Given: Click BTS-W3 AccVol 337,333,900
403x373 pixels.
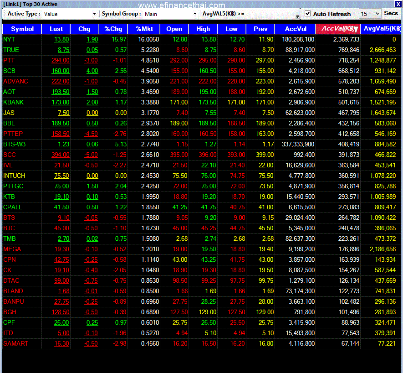Looking at the screenshot, I should click(298, 145).
